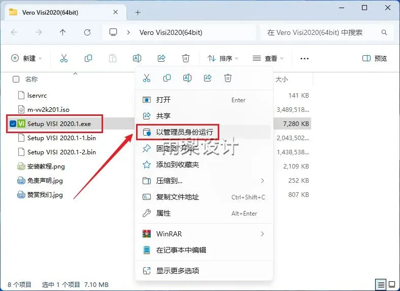The image size is (400, 291).
Task: Choose 固定到"开始" in the context menu
Action: [x=204, y=148]
